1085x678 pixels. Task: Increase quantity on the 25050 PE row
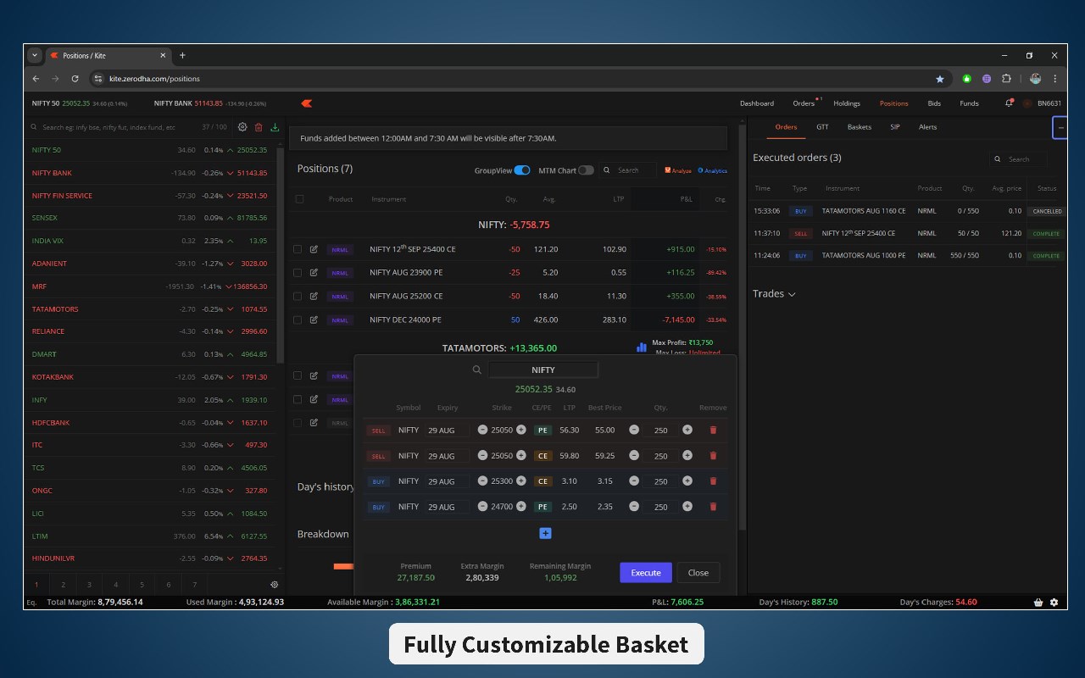point(687,430)
